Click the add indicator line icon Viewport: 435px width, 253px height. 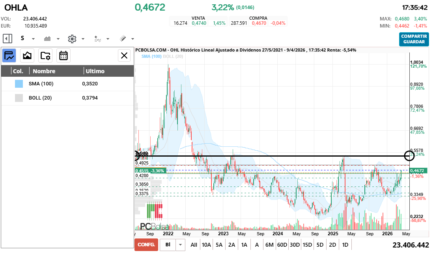(98, 39)
